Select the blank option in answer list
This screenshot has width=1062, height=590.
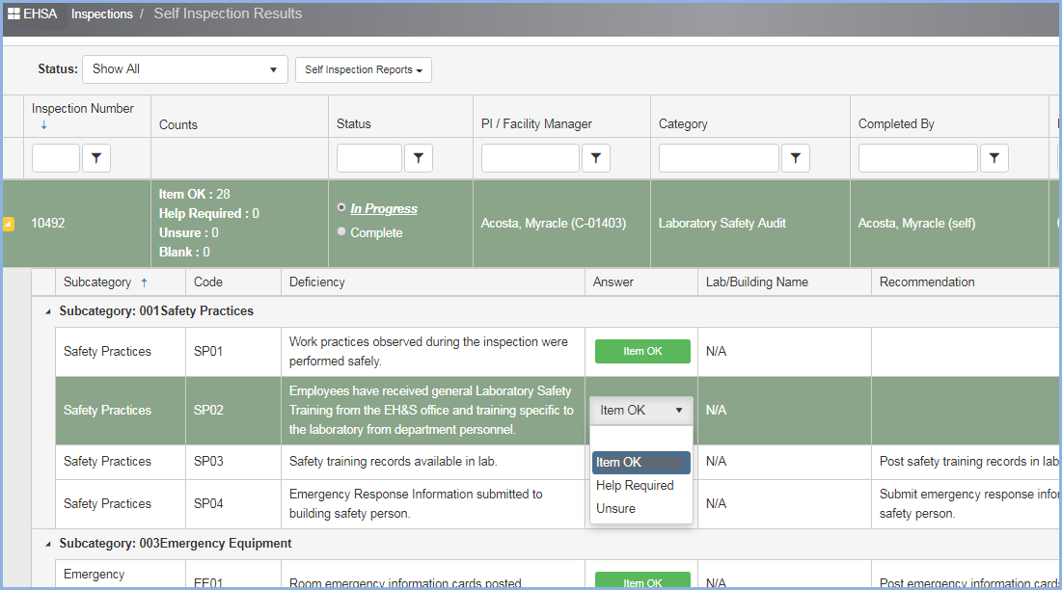[x=640, y=439]
